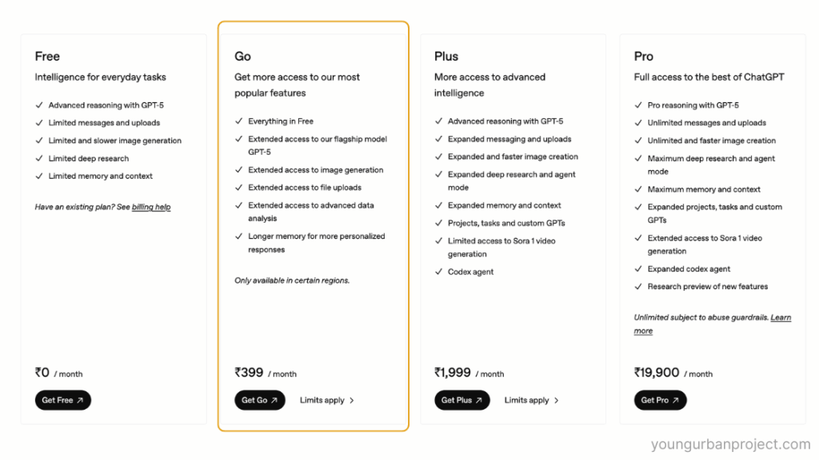Click the arrow icon on the Get Pro button
Screen dimensions: 819x460
pyautogui.click(x=675, y=400)
